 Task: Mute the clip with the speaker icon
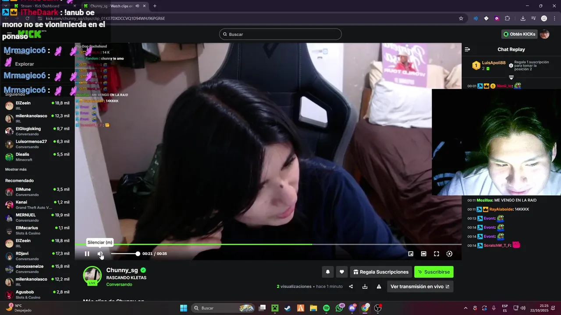[100, 254]
